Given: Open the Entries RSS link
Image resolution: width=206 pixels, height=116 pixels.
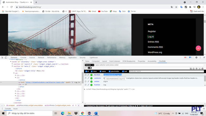Looking at the screenshot, I should pos(153,42).
